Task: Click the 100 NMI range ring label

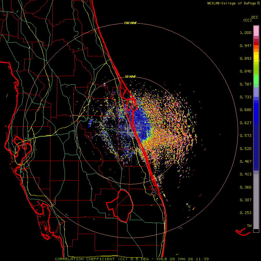Action: coord(130,23)
